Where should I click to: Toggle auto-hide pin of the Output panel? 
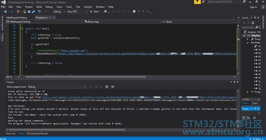point(234,82)
